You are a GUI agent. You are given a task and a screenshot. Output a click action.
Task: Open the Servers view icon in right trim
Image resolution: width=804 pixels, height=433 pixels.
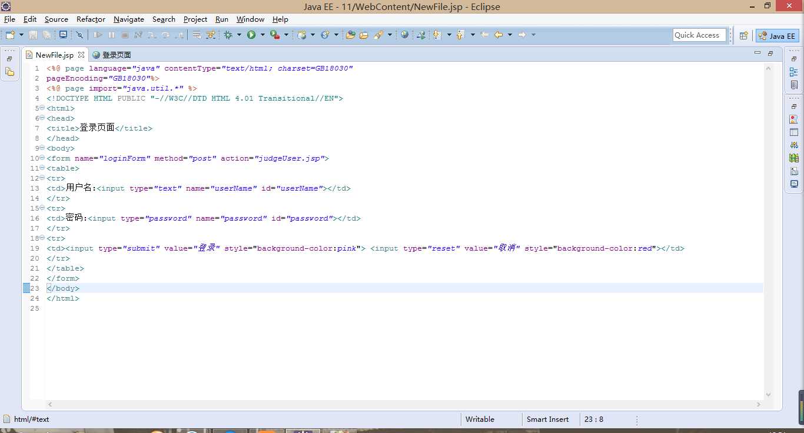pyautogui.click(x=794, y=145)
